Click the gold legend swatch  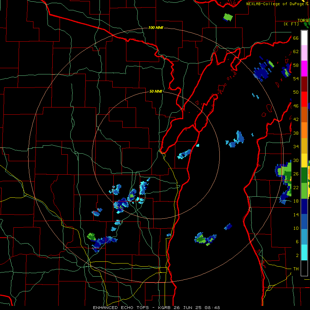coord(304,146)
